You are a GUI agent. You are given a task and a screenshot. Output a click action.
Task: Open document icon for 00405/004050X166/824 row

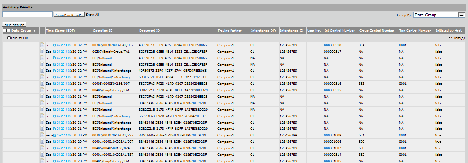click(x=42, y=148)
